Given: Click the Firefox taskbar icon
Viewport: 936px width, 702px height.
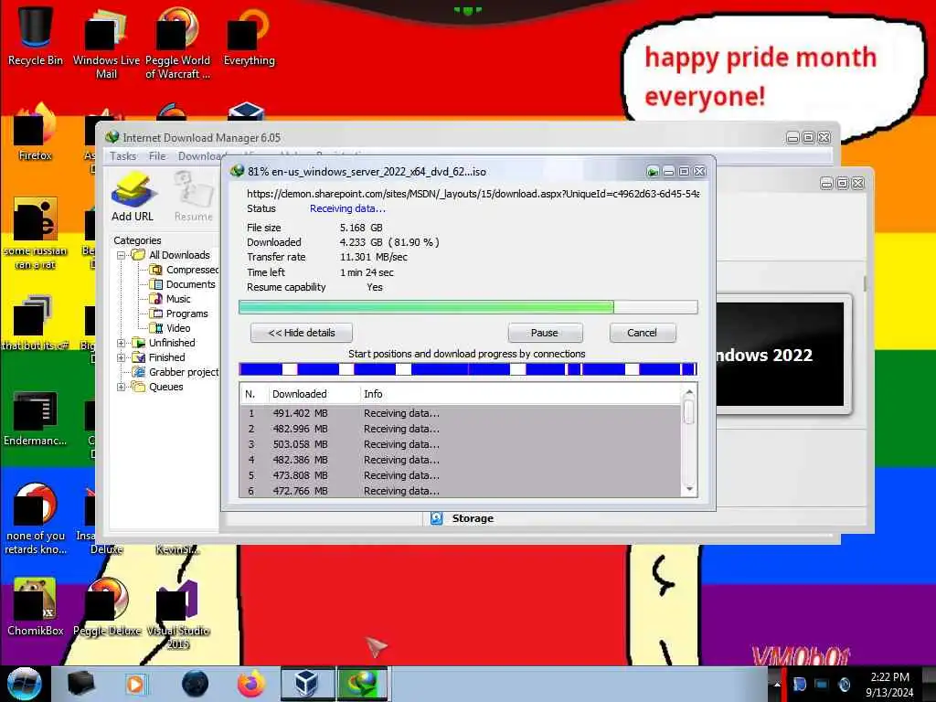Looking at the screenshot, I should click(x=251, y=684).
